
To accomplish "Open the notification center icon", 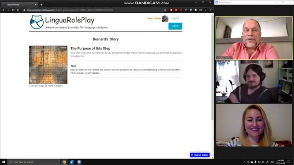I will point(289,162).
